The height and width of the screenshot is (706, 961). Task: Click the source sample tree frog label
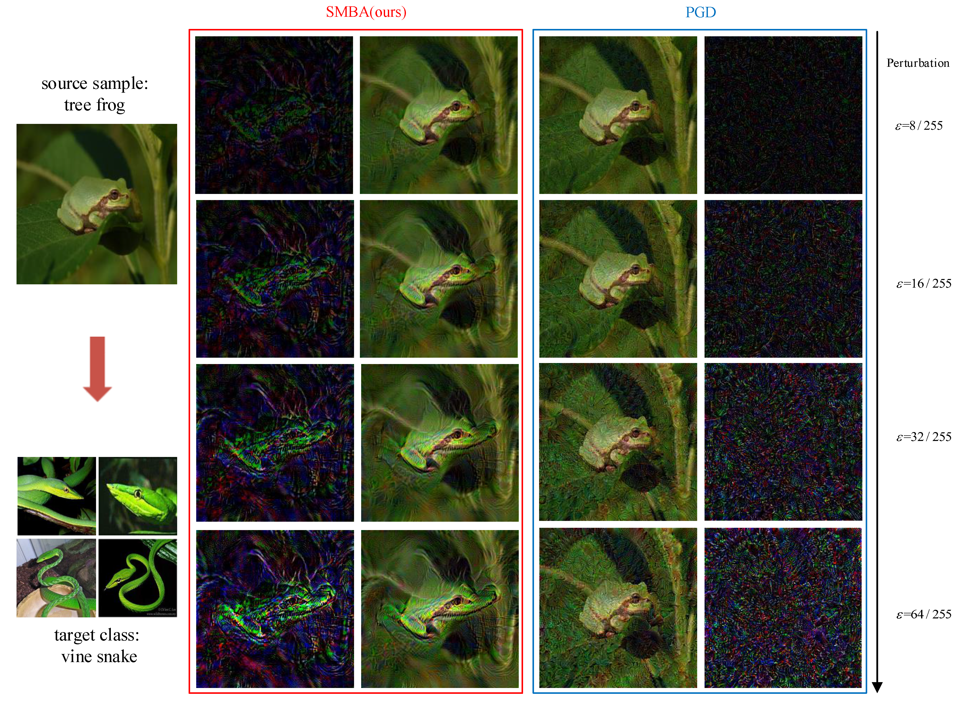point(95,95)
